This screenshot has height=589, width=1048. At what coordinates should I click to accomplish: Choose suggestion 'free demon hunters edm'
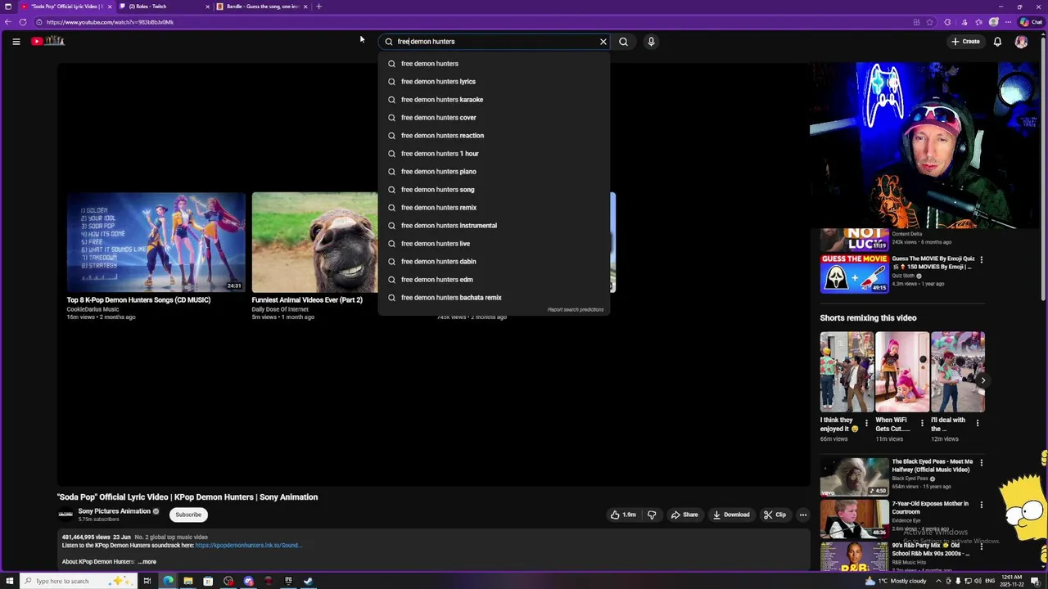coord(495,280)
